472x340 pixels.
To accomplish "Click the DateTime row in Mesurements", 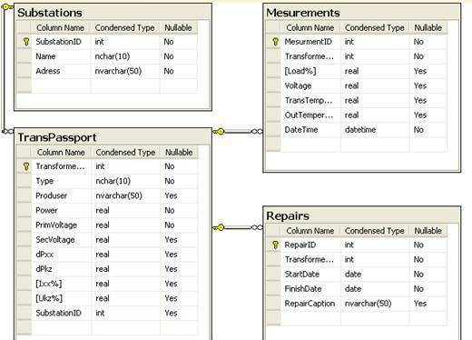I will [x=356, y=130].
